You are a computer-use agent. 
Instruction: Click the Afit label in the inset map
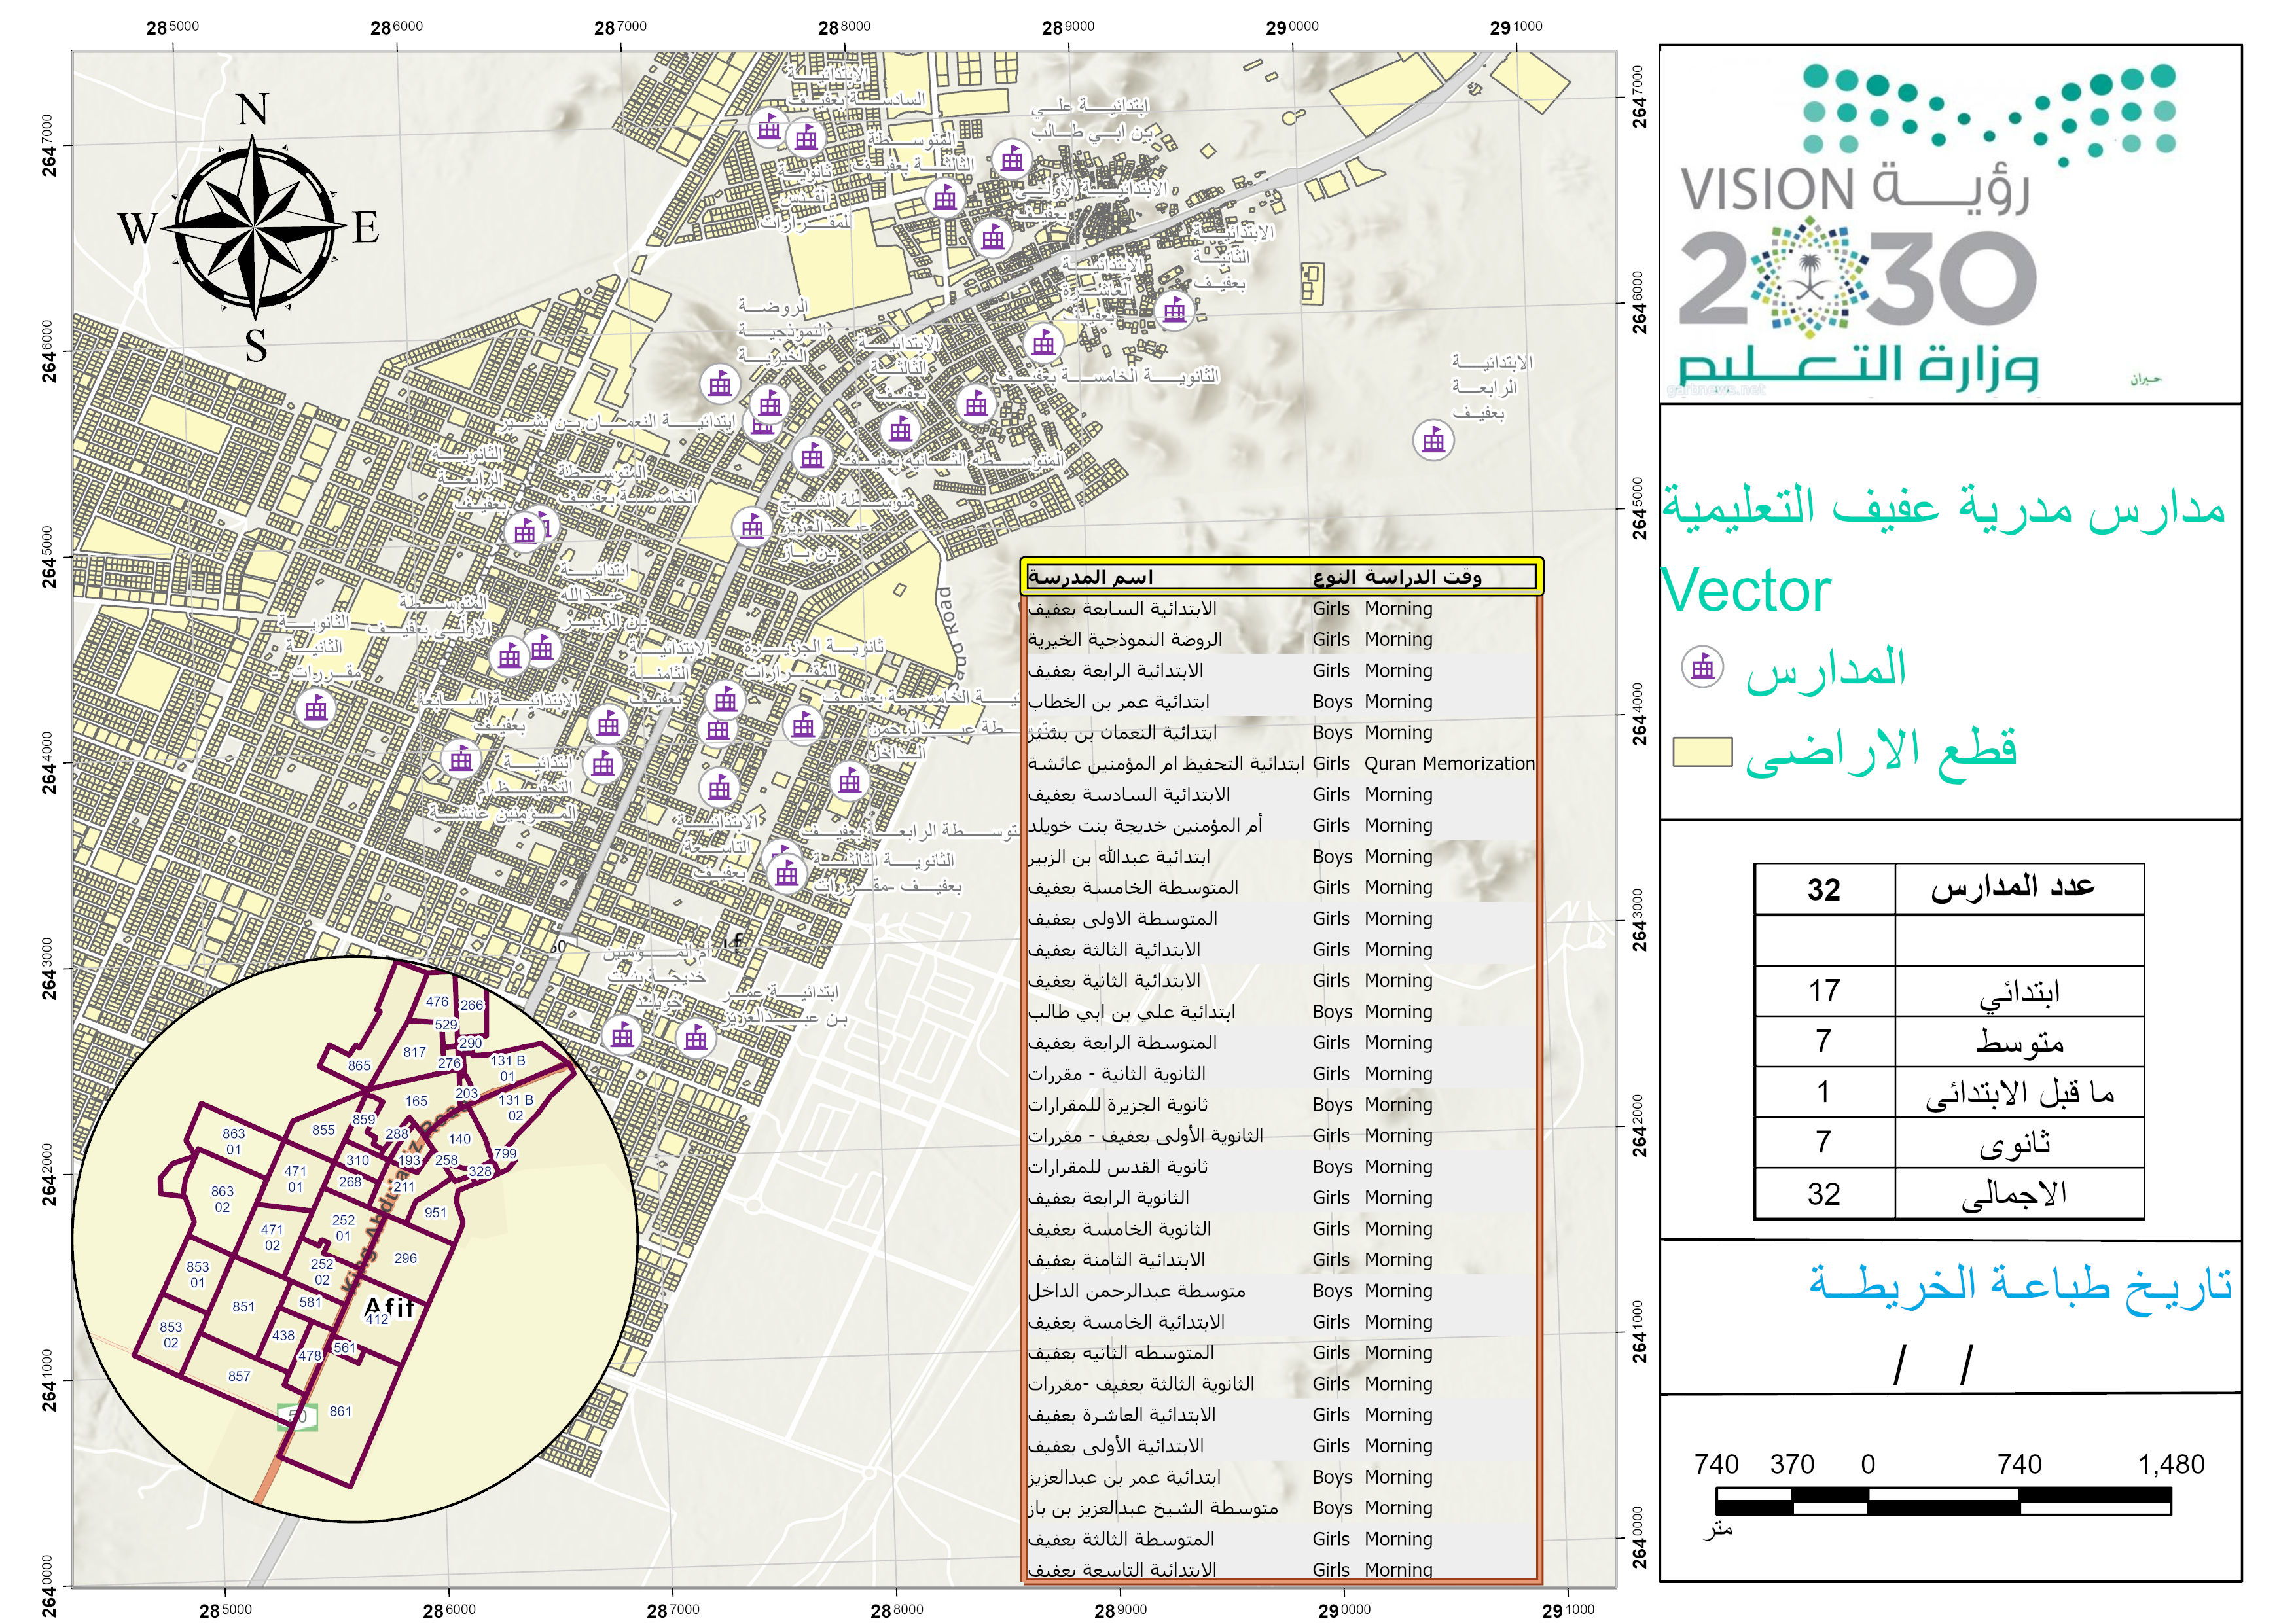(x=389, y=1306)
